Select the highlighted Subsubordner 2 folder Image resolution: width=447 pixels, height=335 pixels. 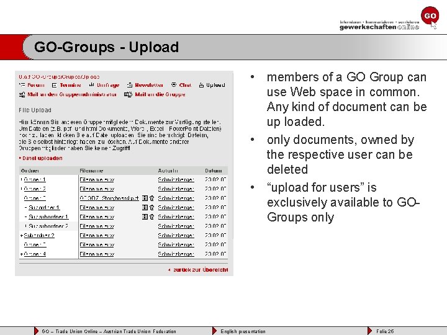pos(48,226)
